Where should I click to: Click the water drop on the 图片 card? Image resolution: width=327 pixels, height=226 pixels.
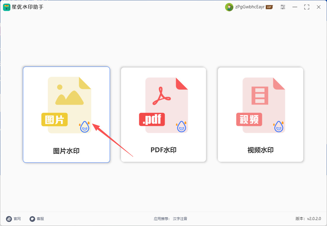[x=85, y=127]
